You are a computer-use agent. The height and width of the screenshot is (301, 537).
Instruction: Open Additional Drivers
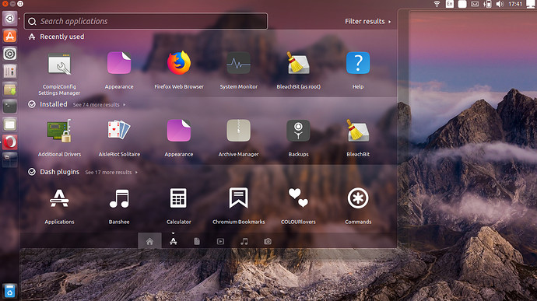pyautogui.click(x=59, y=138)
